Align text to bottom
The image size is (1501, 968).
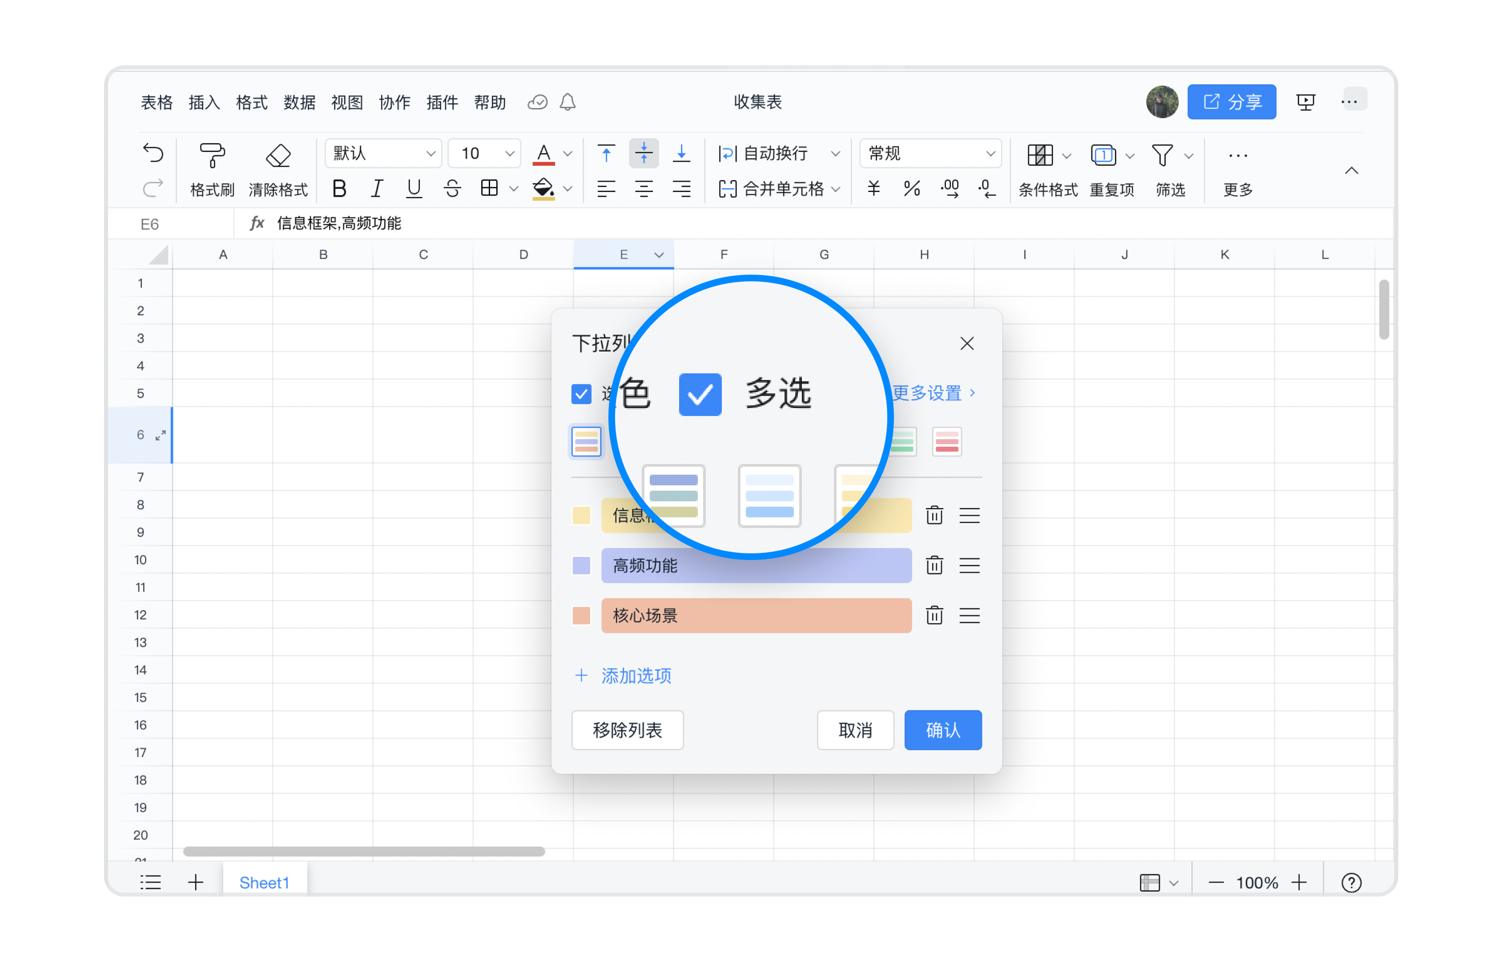pyautogui.click(x=681, y=153)
